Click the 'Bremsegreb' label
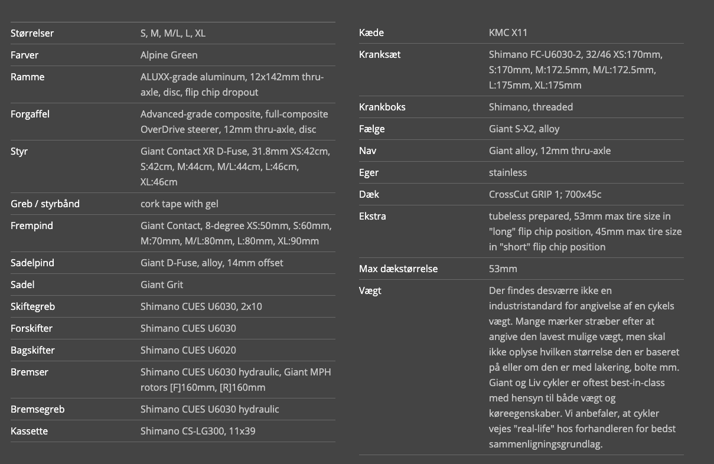 coord(38,409)
